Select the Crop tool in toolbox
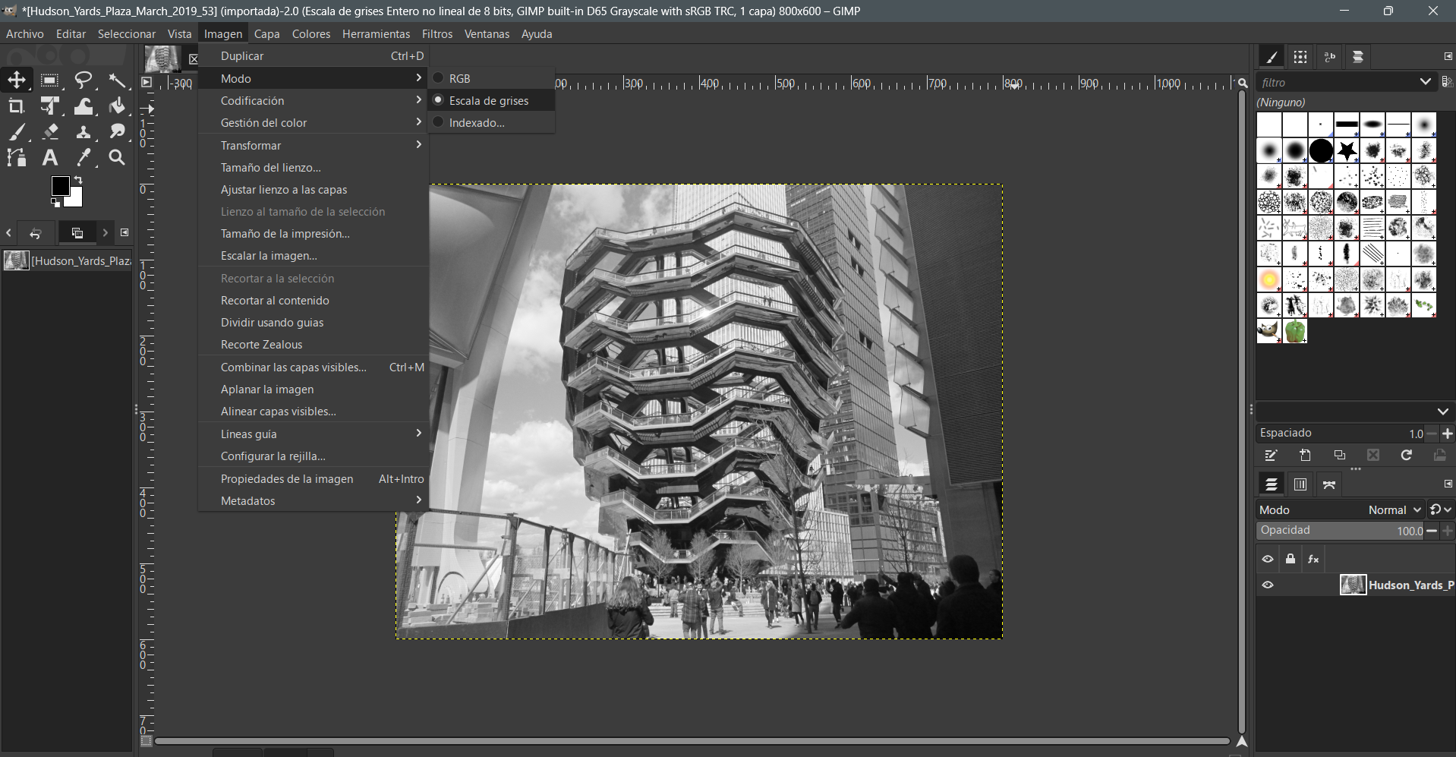 point(16,106)
